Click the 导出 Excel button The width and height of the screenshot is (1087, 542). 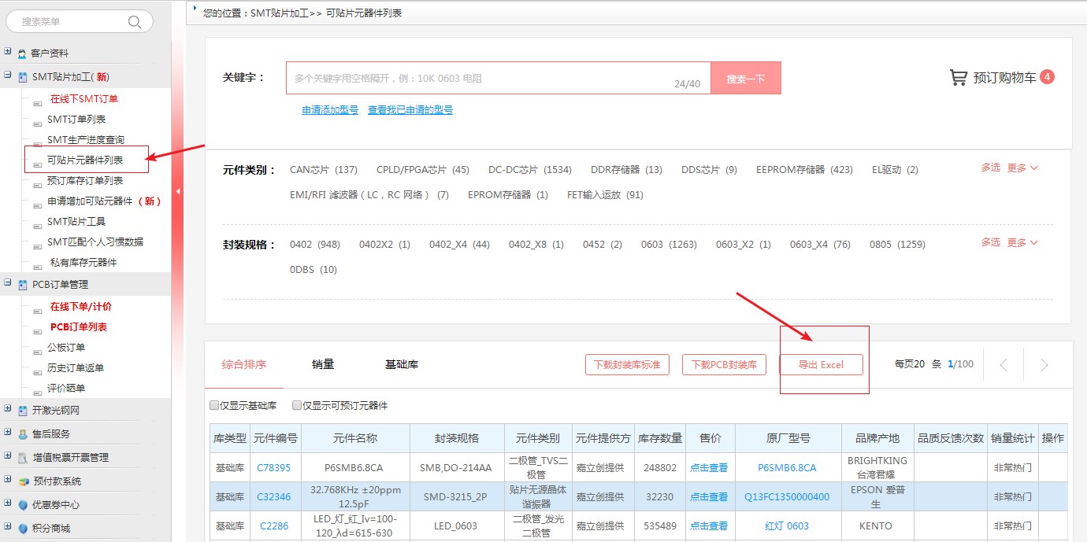[x=822, y=365]
